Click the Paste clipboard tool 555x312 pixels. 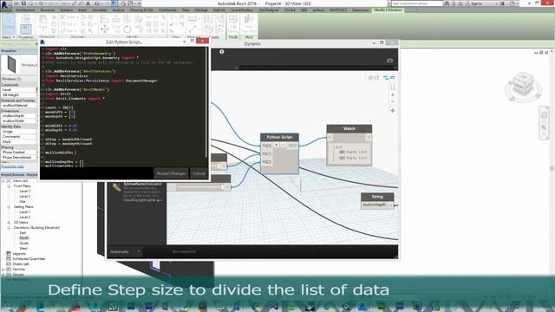[x=42, y=23]
